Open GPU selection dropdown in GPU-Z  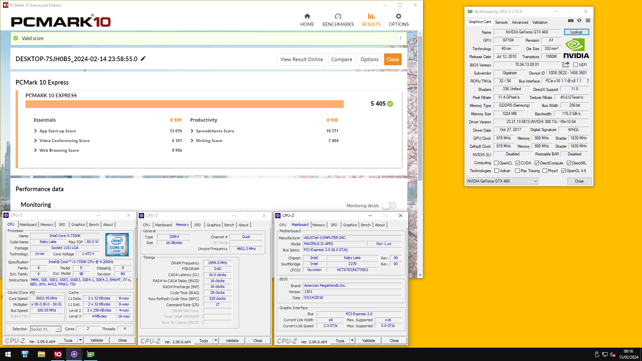pyautogui.click(x=502, y=181)
